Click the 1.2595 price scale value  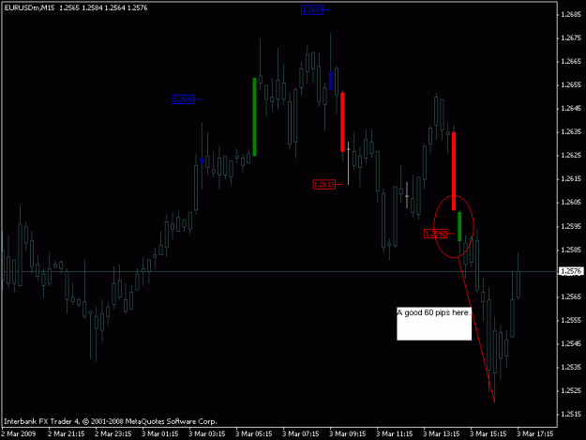(x=571, y=226)
